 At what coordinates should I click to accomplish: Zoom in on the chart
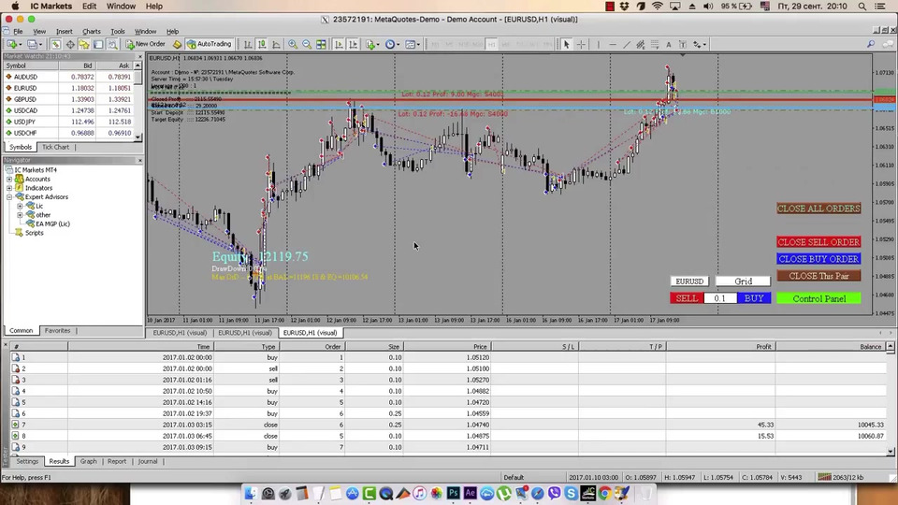pos(293,44)
